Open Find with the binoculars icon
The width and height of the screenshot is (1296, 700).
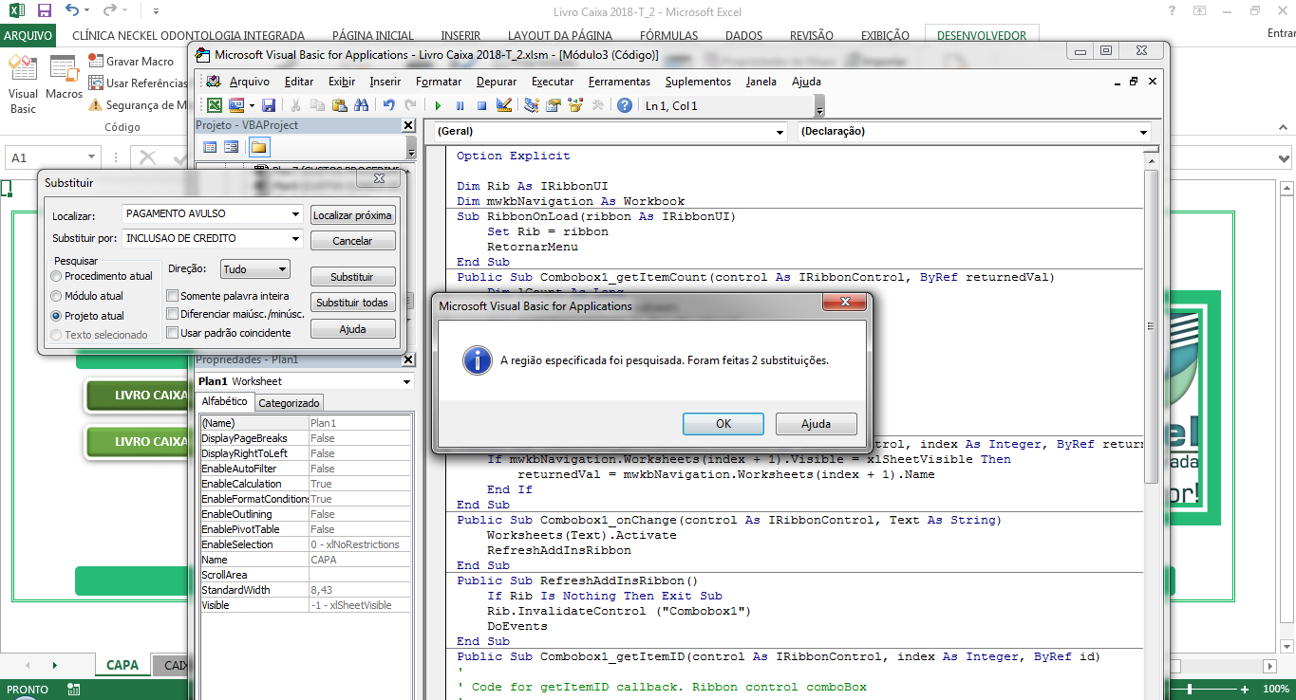point(361,105)
